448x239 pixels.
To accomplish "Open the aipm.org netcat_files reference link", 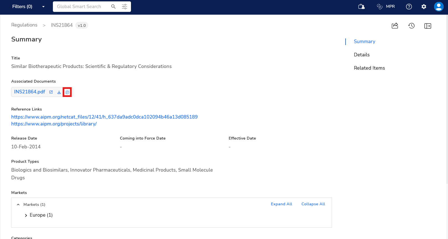I will click(x=104, y=117).
